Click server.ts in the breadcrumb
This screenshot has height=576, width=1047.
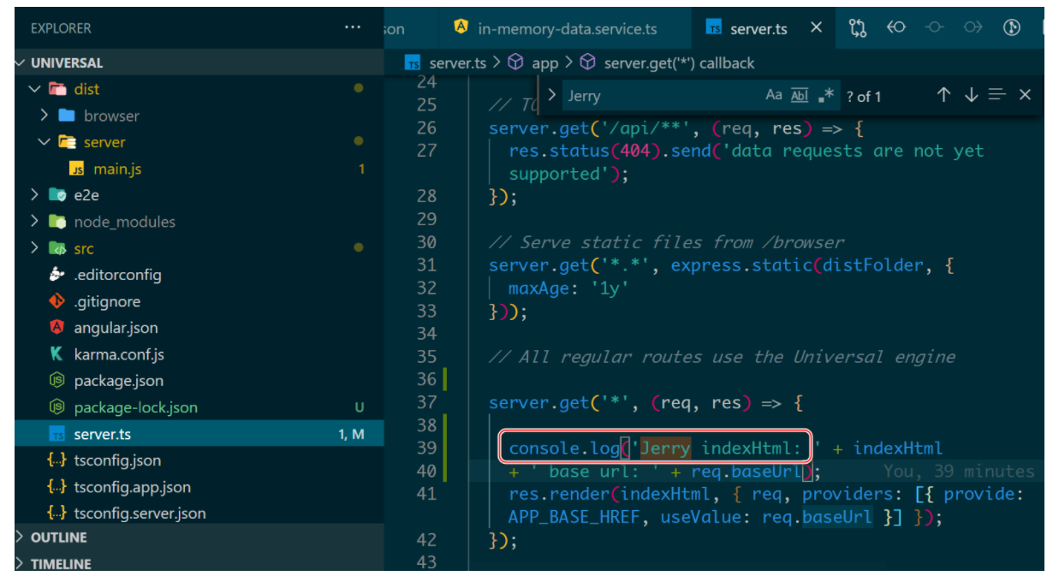(x=457, y=62)
